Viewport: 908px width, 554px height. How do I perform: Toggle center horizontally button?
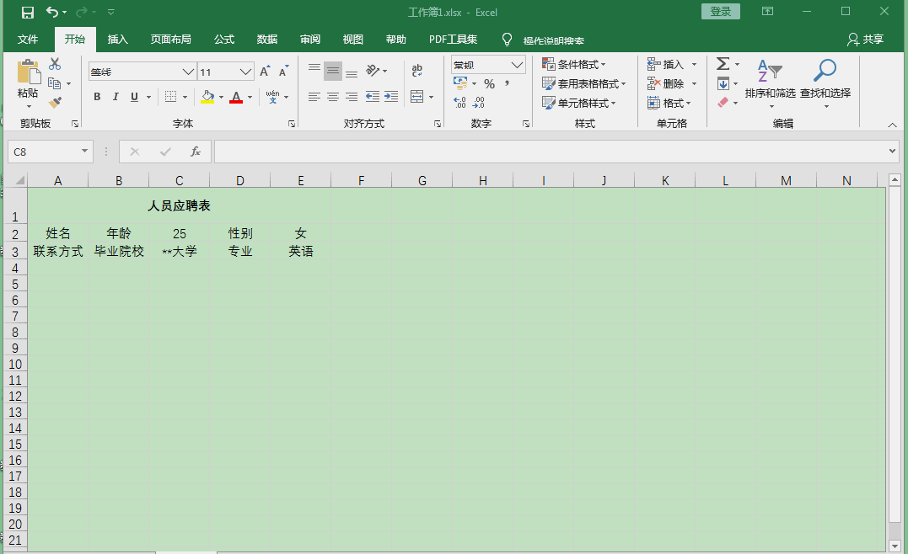click(333, 97)
